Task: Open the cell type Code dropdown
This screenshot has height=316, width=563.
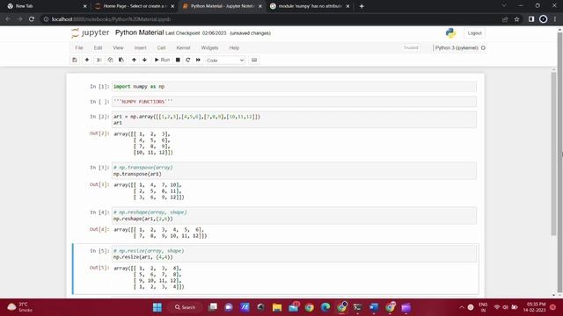Action: (x=225, y=61)
